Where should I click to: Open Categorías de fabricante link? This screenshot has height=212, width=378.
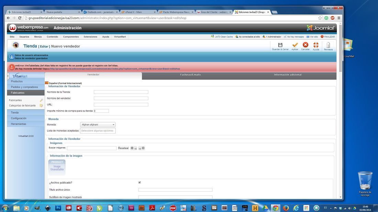click(x=22, y=105)
